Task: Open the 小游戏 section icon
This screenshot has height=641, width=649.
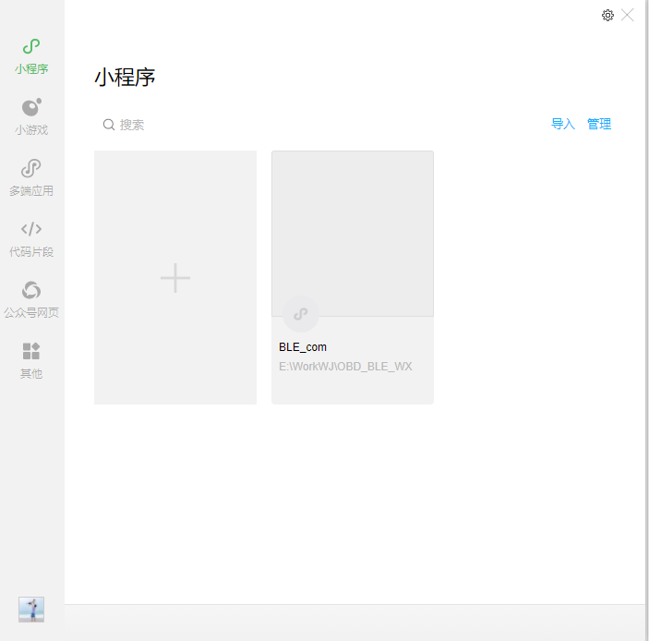Action: point(31,107)
